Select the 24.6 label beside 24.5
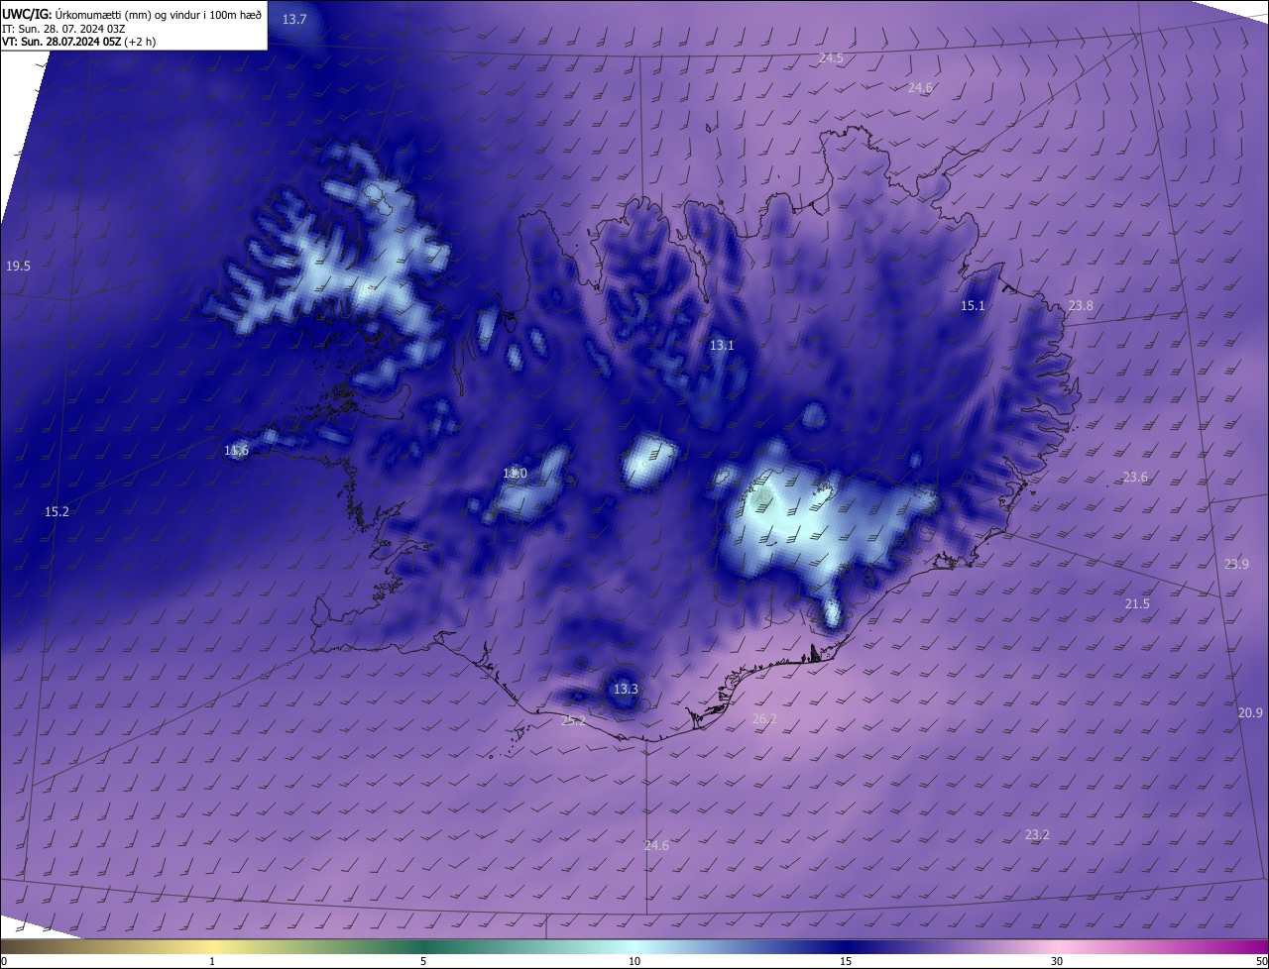1269x969 pixels. [920, 88]
